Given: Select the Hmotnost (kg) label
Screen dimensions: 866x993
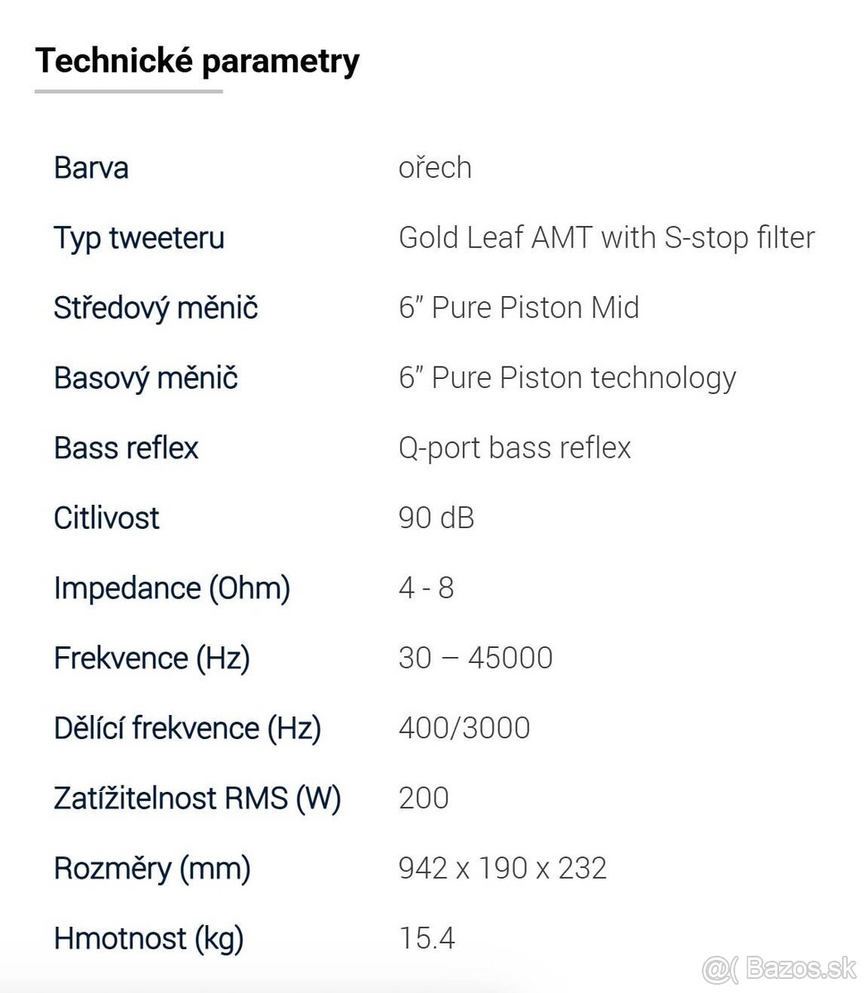Looking at the screenshot, I should (x=149, y=938).
